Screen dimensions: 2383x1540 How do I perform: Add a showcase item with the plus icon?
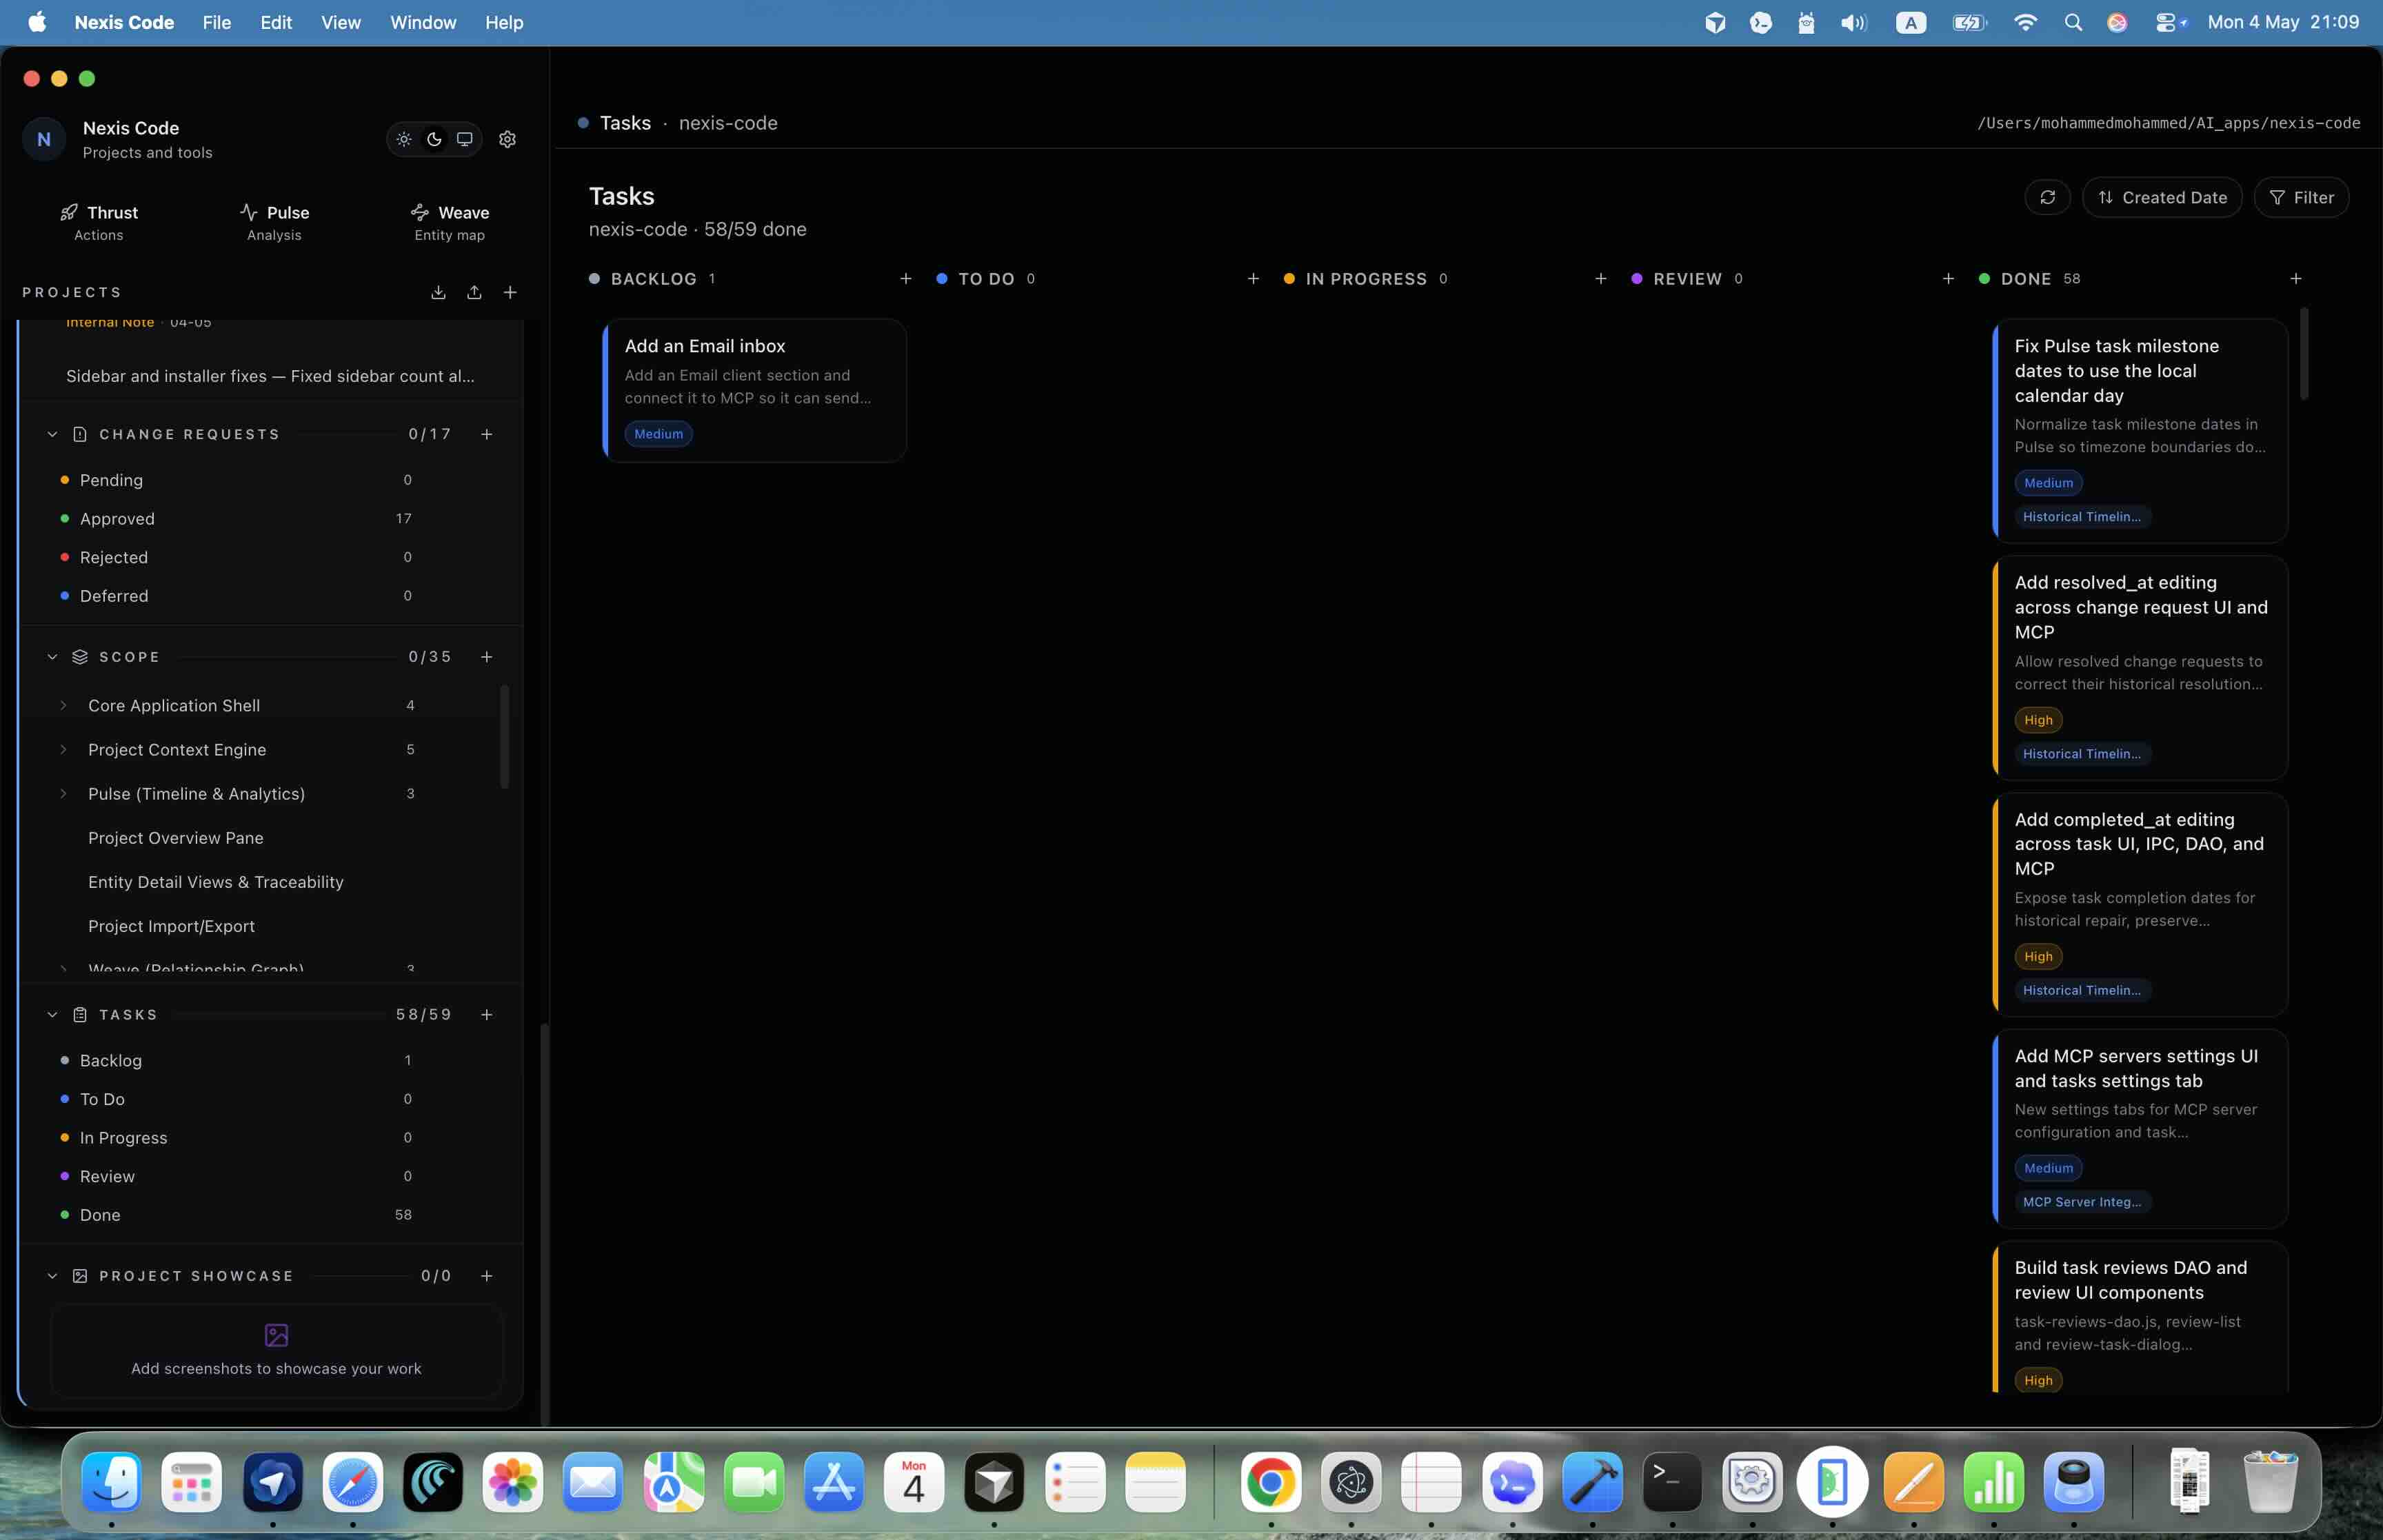pos(487,1276)
